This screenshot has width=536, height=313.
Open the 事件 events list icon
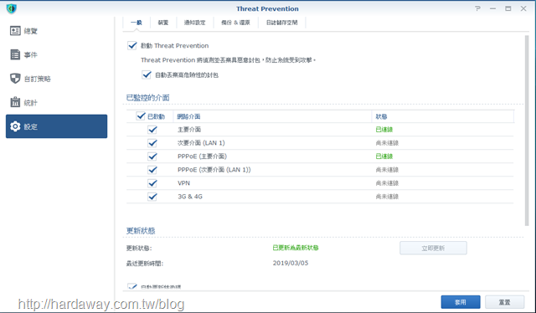[15, 54]
